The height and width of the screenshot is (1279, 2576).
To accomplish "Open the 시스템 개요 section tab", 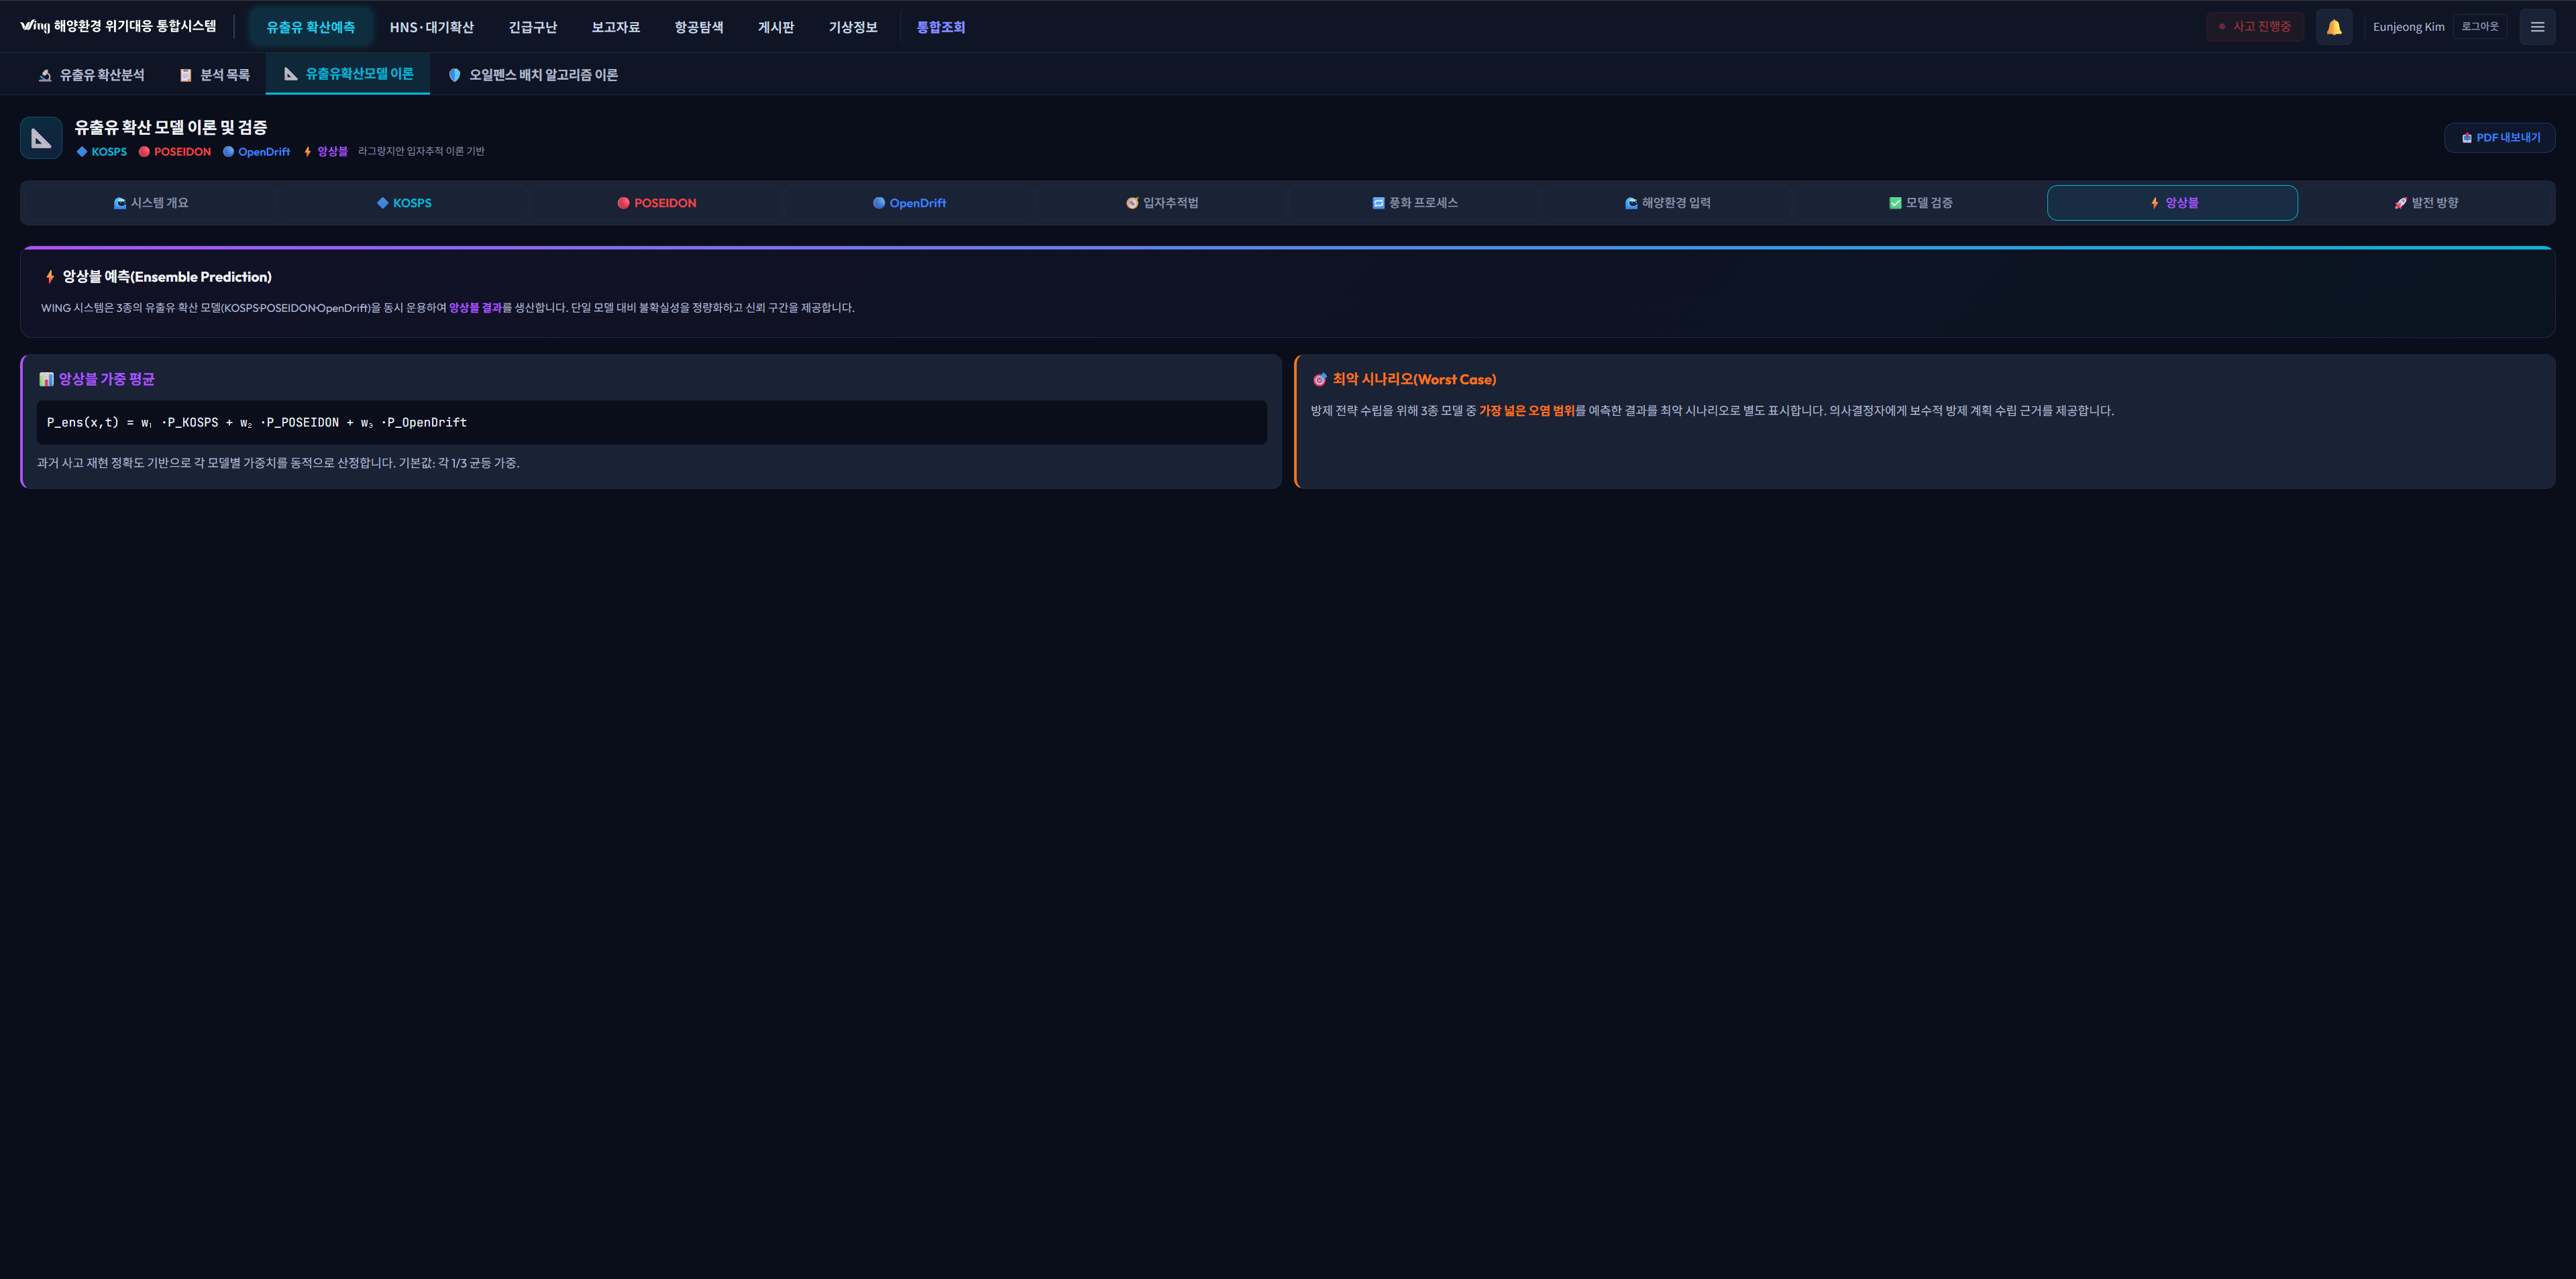I will point(150,203).
